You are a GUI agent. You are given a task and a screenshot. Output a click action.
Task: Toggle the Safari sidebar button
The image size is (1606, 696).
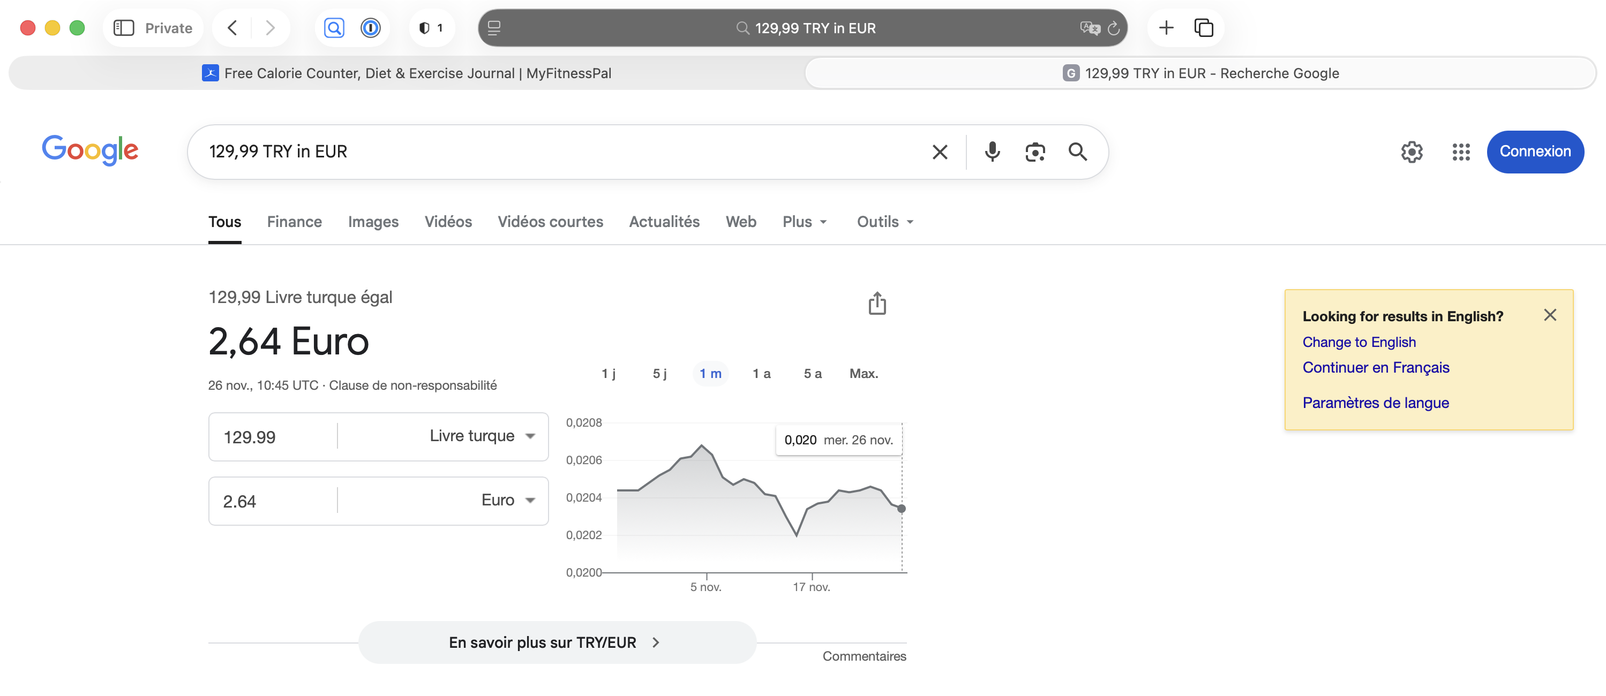tap(123, 27)
